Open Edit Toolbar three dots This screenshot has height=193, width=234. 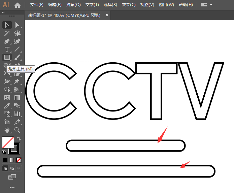tap(12, 188)
